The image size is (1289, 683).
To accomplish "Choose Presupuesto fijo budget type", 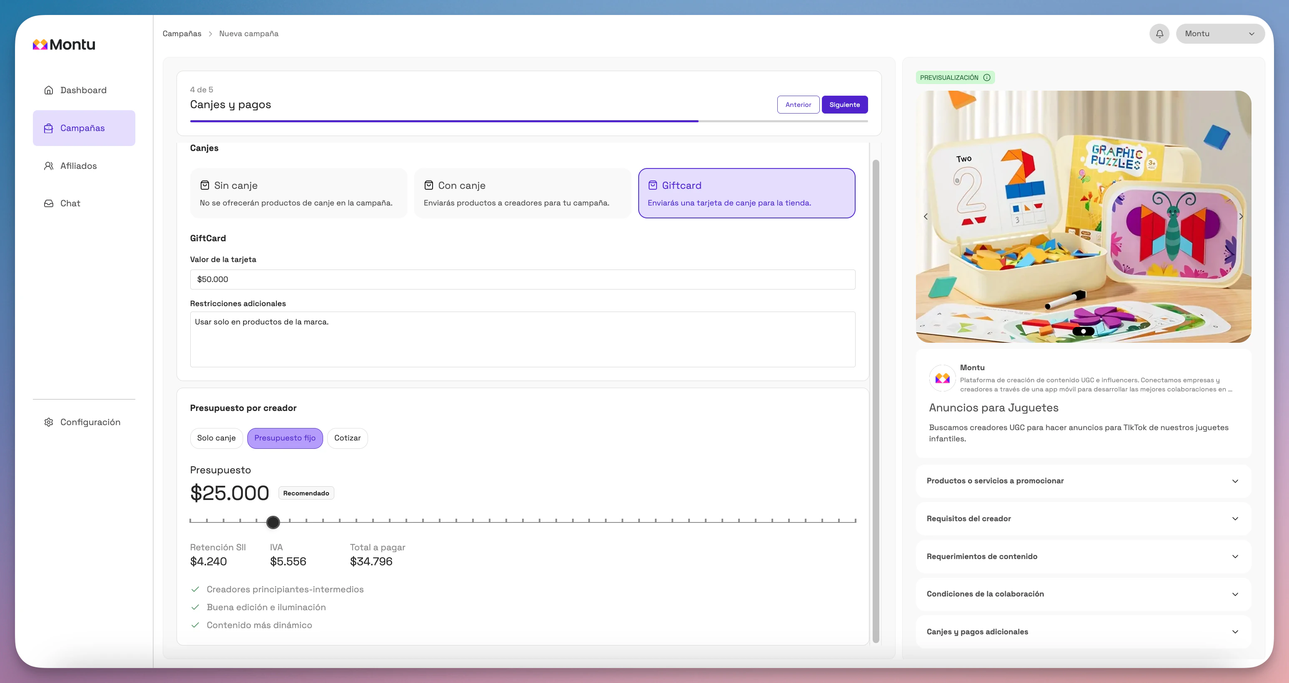I will (285, 438).
